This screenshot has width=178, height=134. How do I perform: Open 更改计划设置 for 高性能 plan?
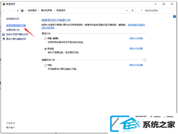(x=136, y=49)
